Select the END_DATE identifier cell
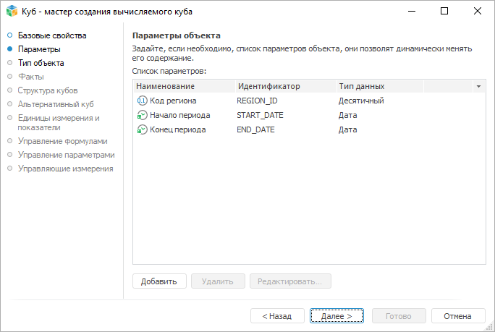Viewport: 495px width, 332px height. click(255, 129)
